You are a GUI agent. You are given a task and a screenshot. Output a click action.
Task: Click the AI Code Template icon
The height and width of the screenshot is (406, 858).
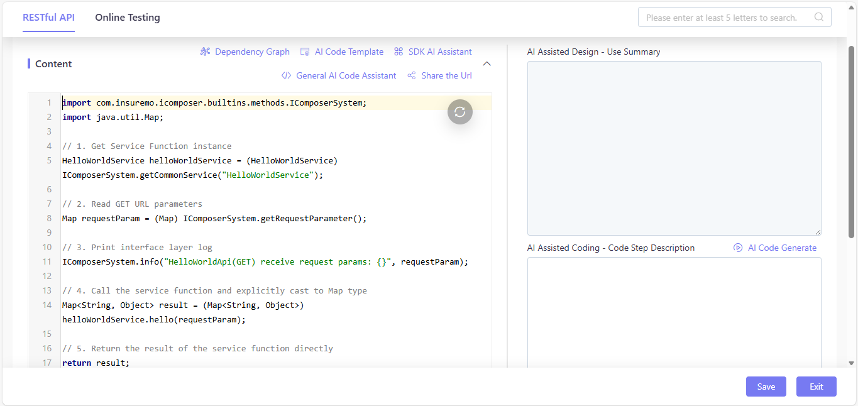point(305,52)
